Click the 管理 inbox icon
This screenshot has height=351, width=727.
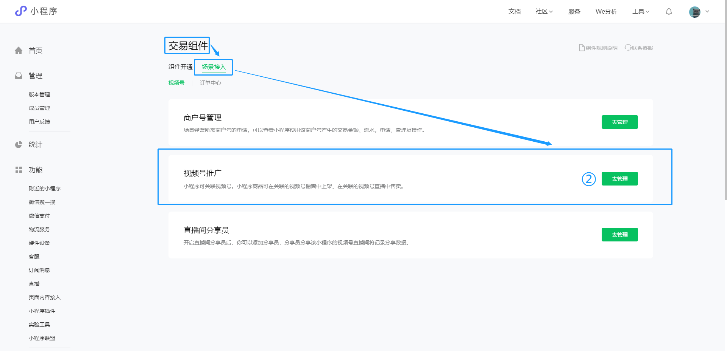pos(19,76)
